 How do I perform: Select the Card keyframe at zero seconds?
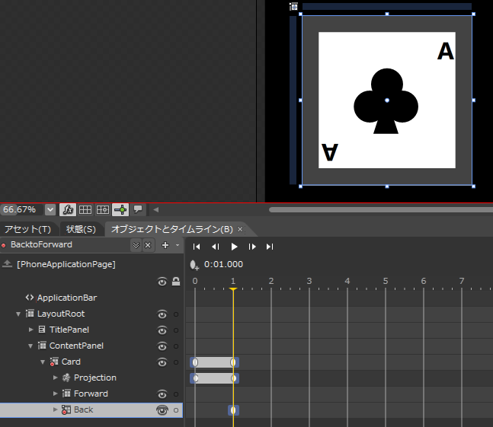pos(195,362)
